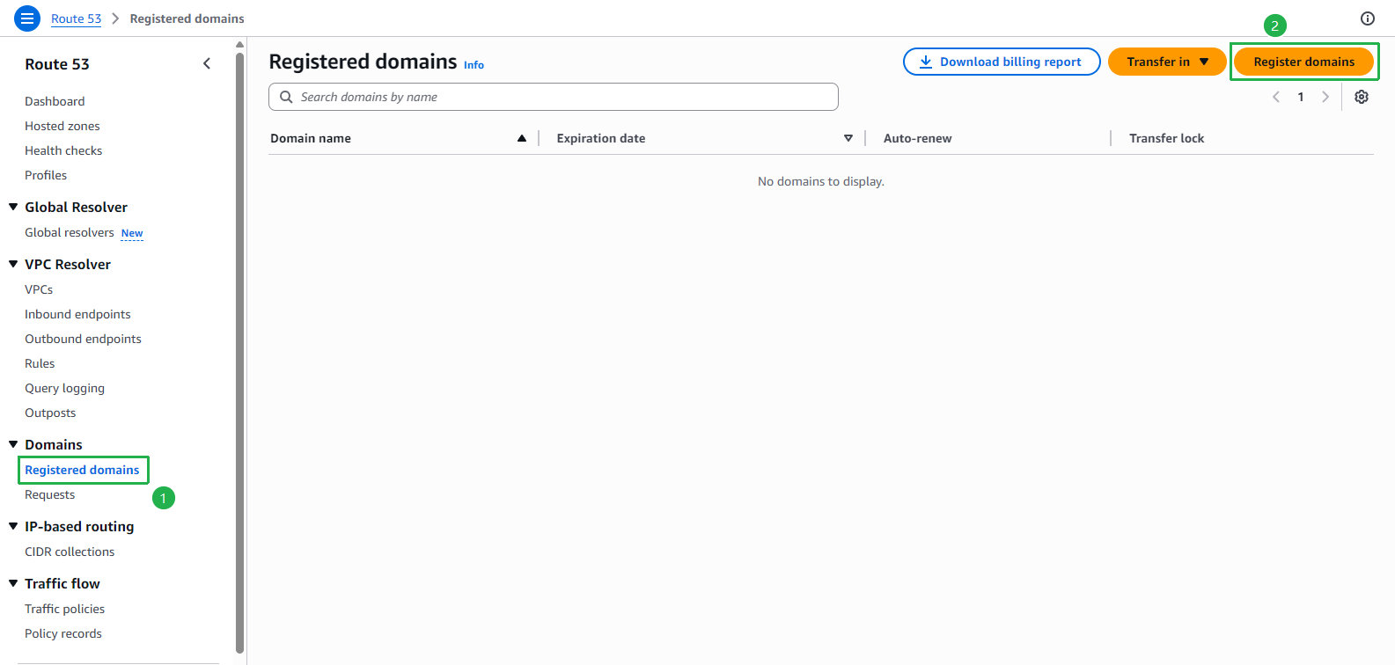This screenshot has height=665, width=1395.
Task: Collapse the IP-based routing section
Action: pos(13,526)
